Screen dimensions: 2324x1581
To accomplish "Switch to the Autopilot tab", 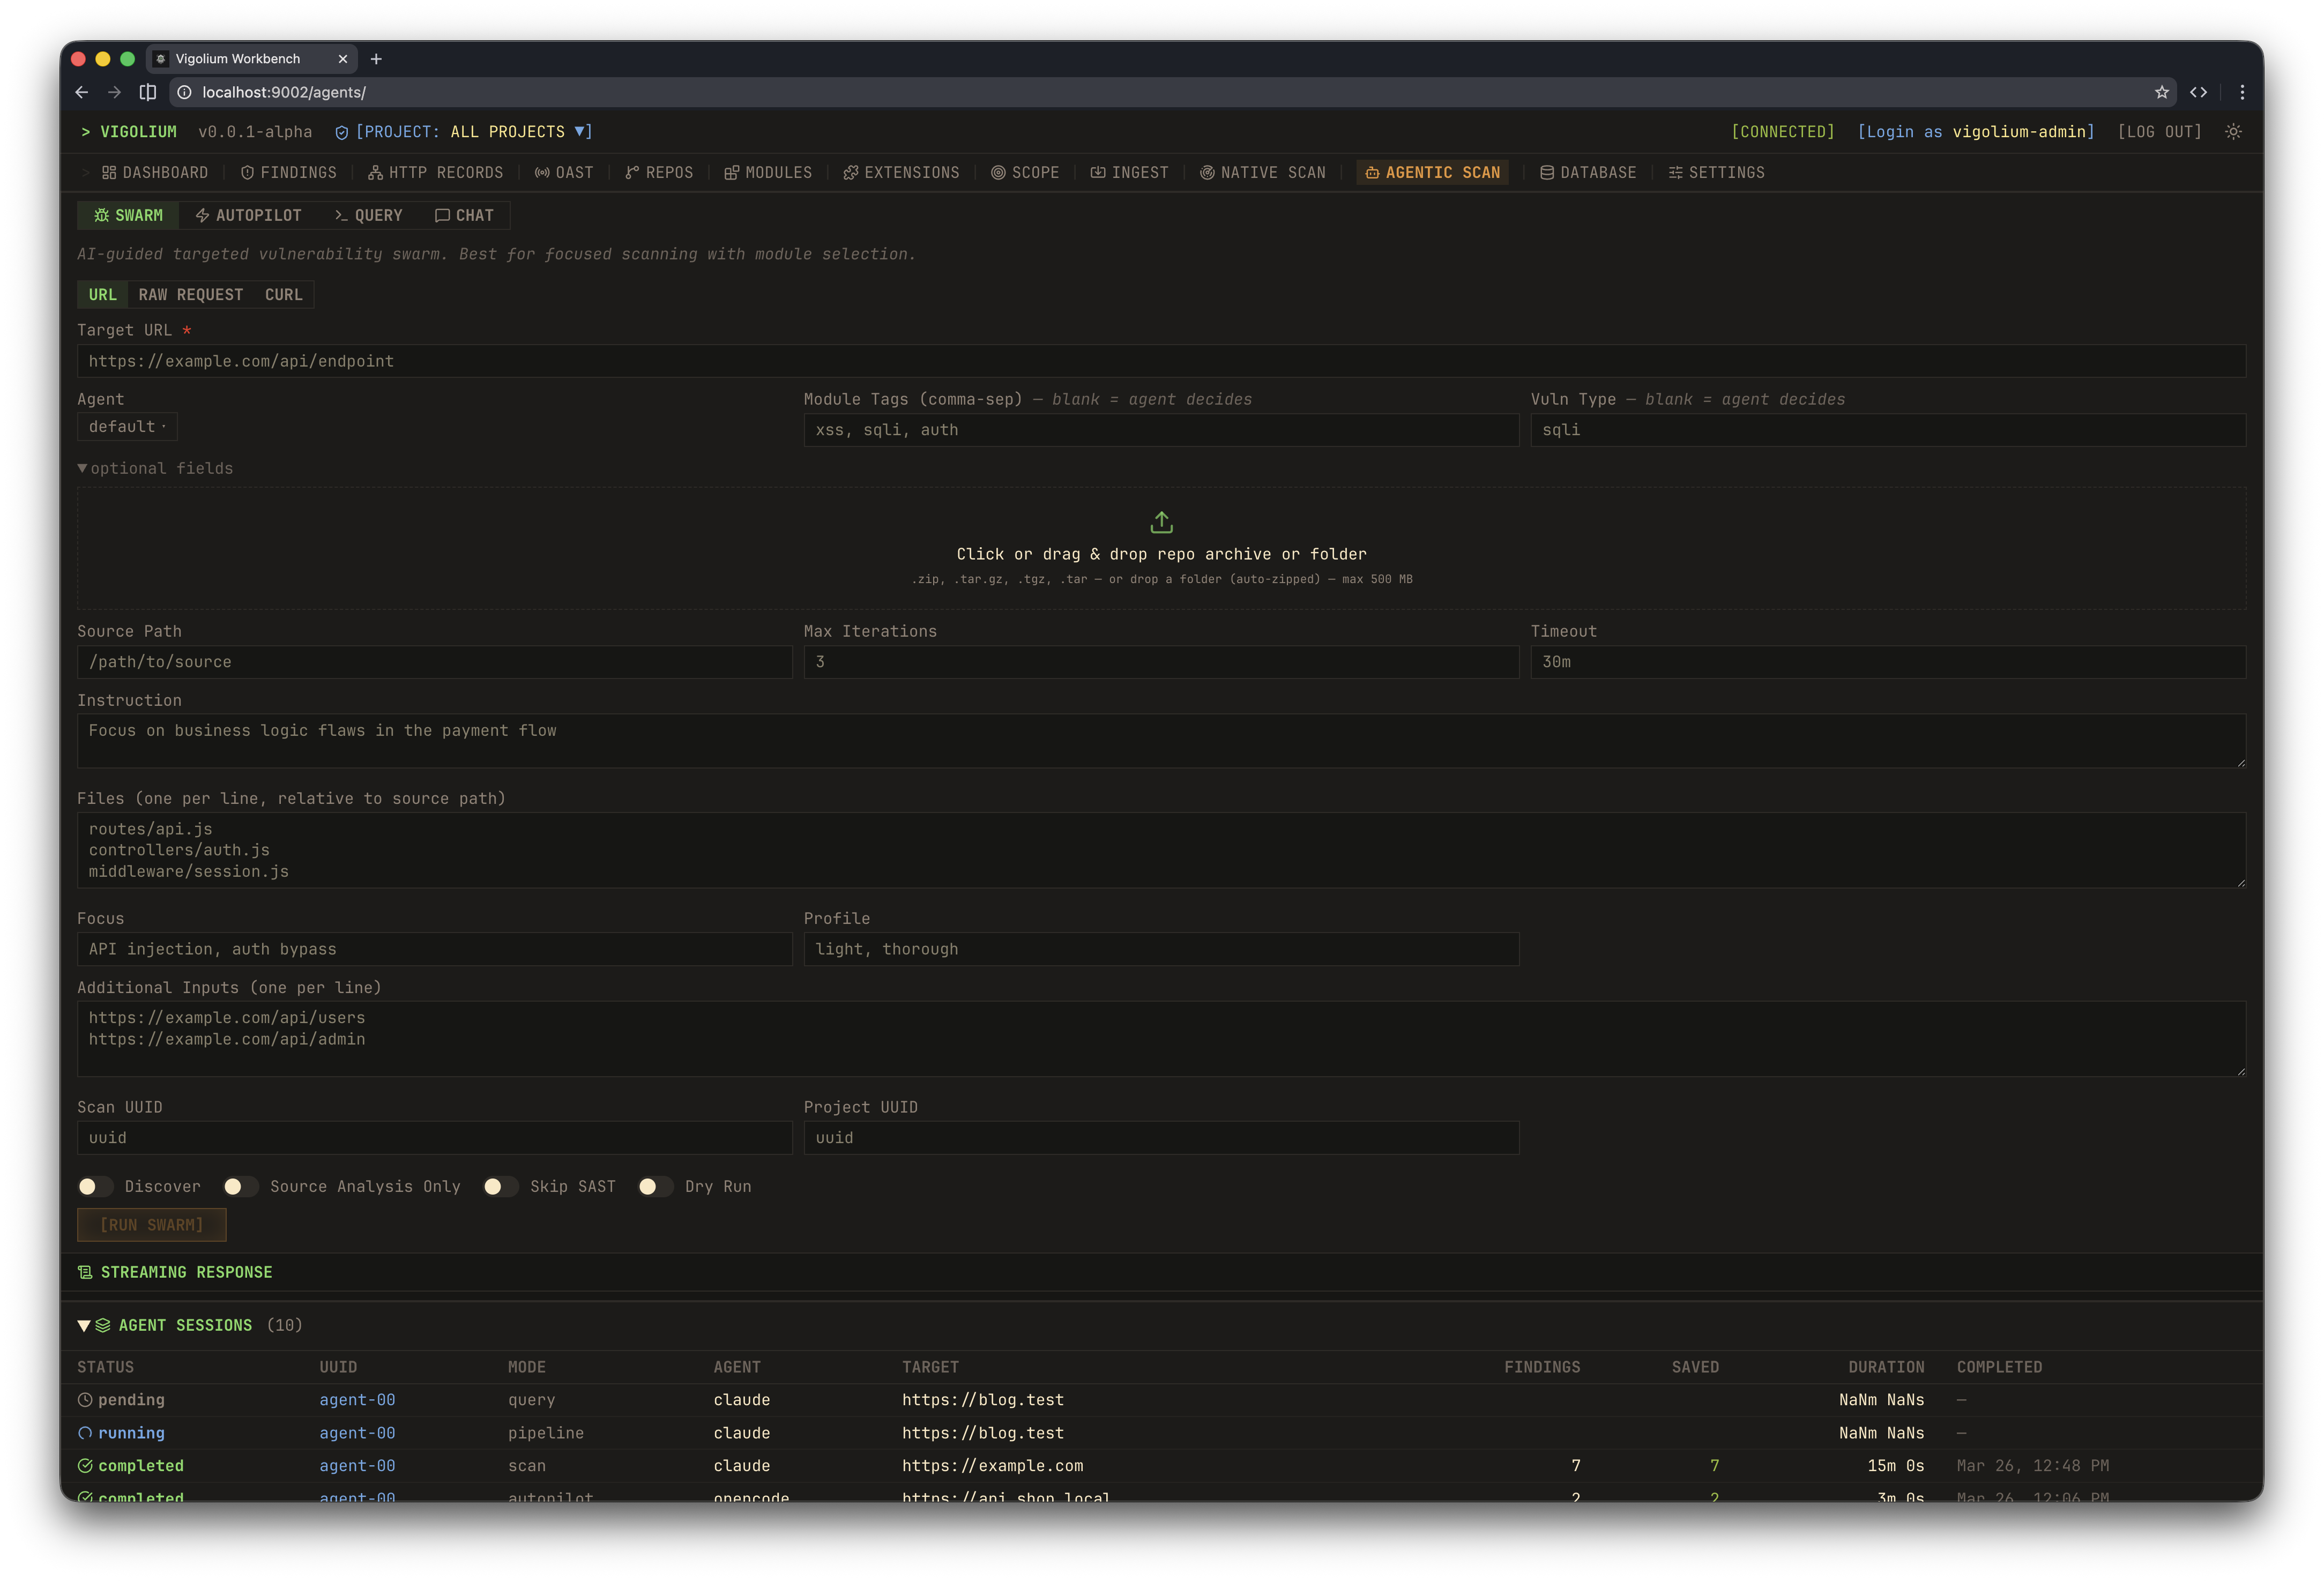I will 248,215.
